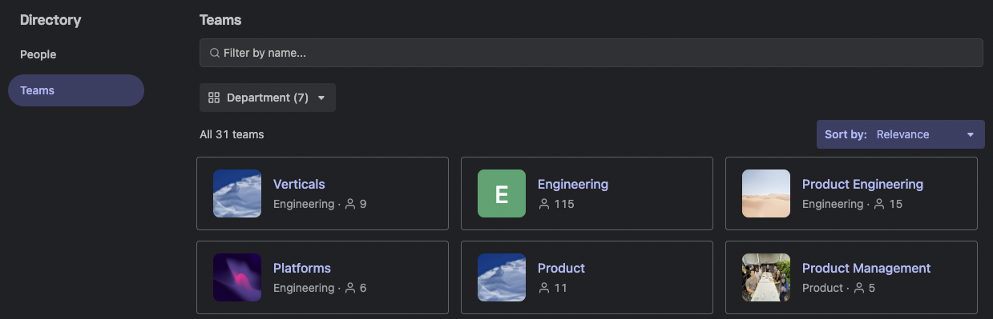Click the search magnifier icon in filter field

coord(214,53)
